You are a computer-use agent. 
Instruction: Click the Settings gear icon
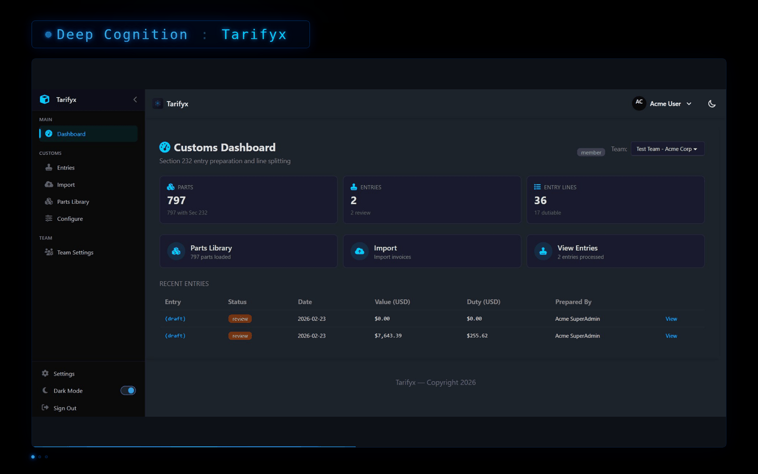coord(45,373)
